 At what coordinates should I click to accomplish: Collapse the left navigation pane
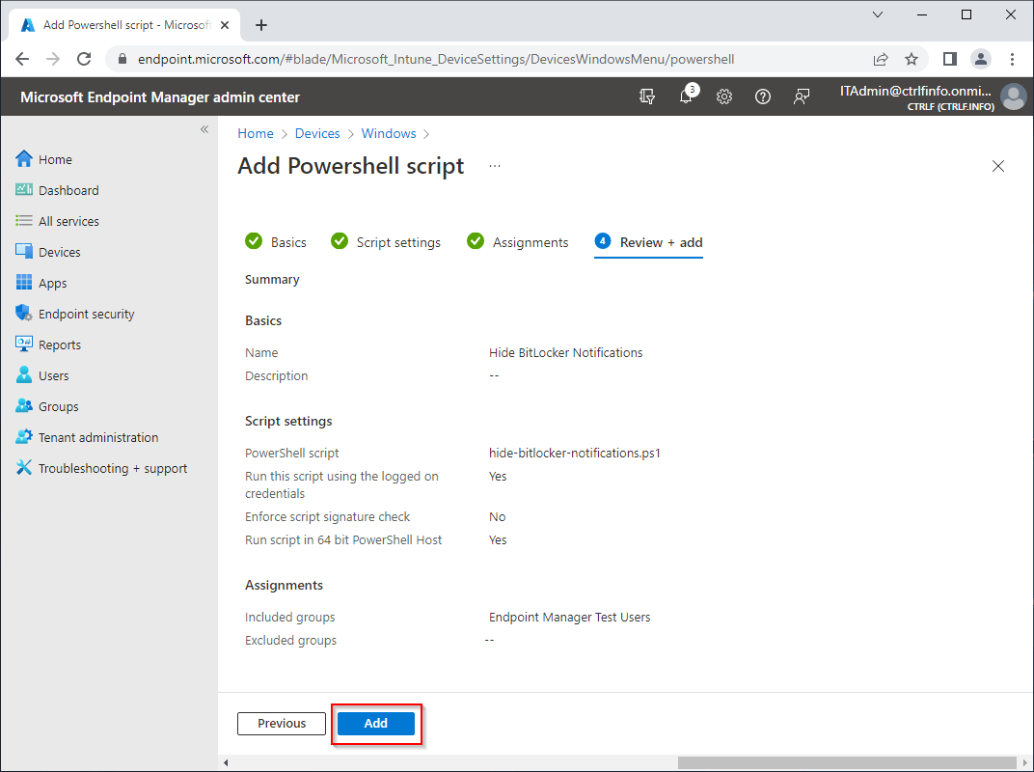pos(204,128)
